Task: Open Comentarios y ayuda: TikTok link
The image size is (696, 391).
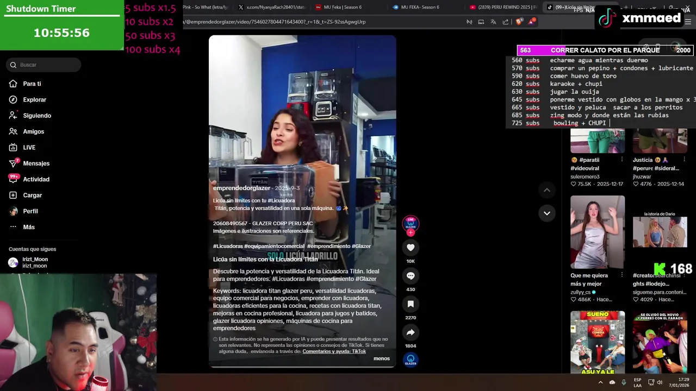Action: (334, 351)
